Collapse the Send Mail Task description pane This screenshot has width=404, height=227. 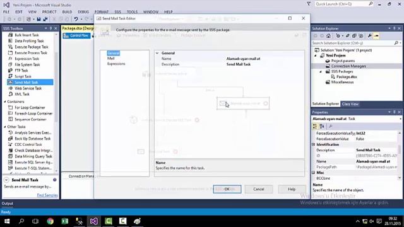point(6,180)
